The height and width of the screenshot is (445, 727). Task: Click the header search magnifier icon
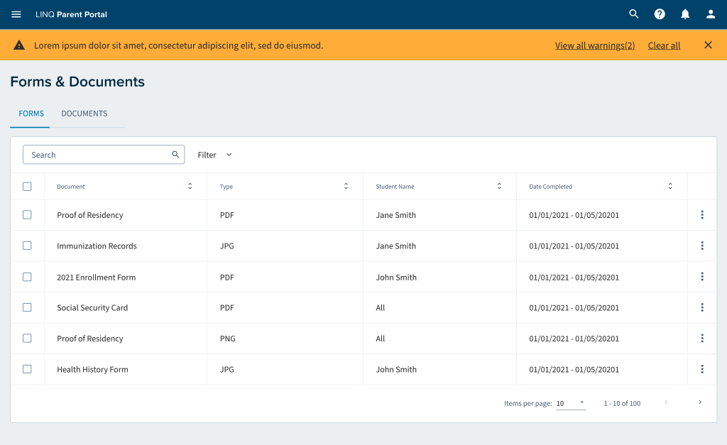click(634, 14)
